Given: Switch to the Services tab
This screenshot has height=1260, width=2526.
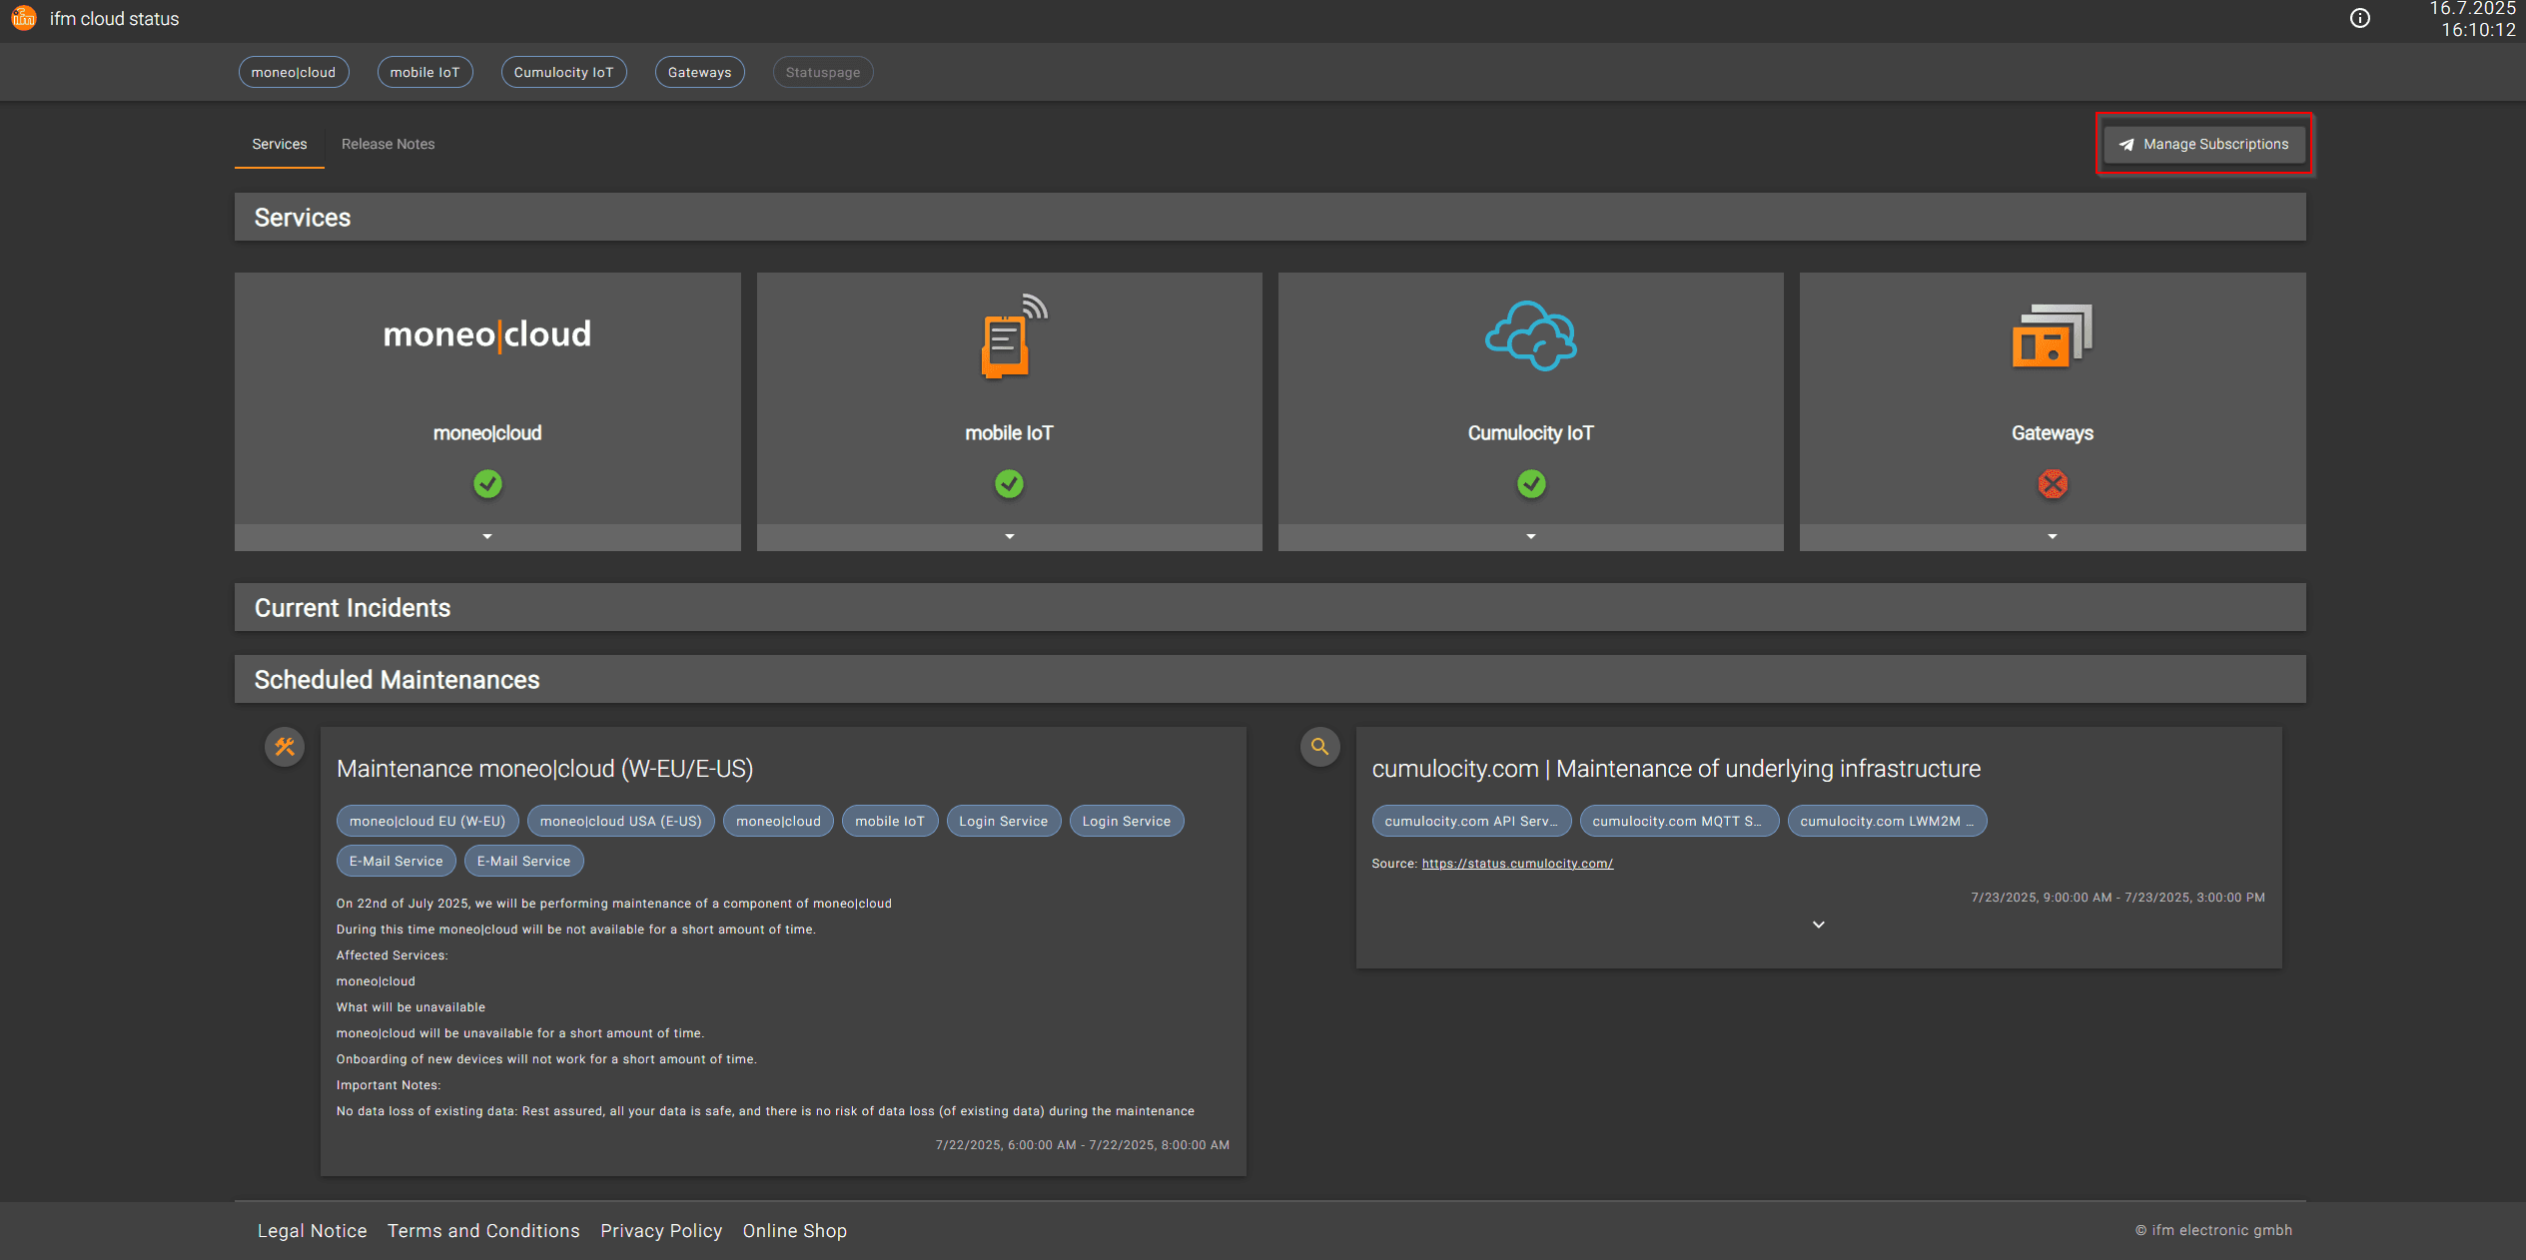Looking at the screenshot, I should (x=280, y=145).
